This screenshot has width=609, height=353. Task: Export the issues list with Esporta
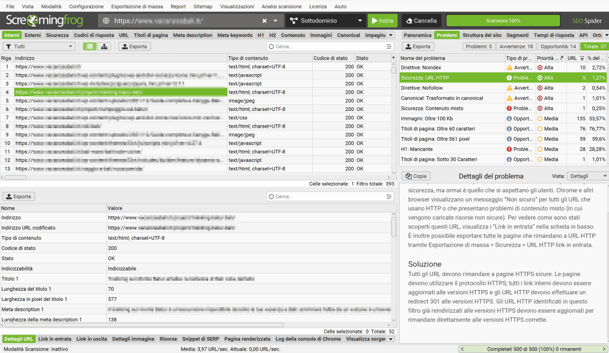coord(418,46)
